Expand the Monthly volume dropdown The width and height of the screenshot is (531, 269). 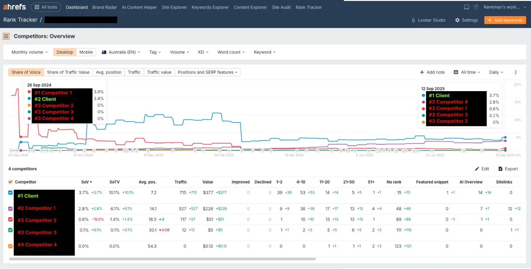tap(30, 52)
